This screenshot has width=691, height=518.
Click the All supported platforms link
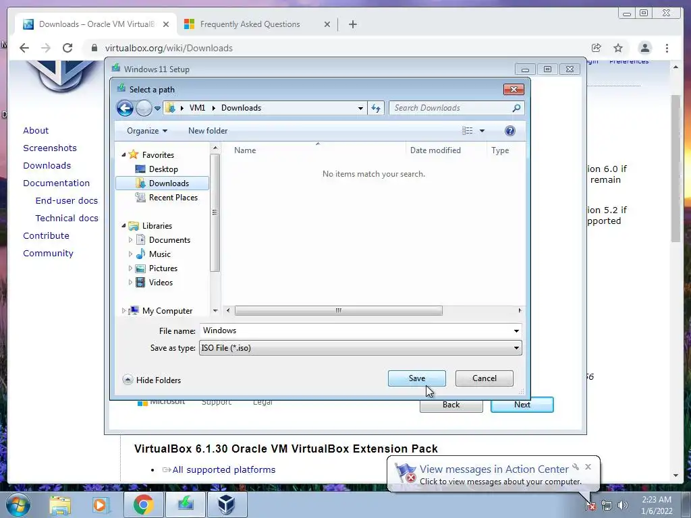pos(224,469)
